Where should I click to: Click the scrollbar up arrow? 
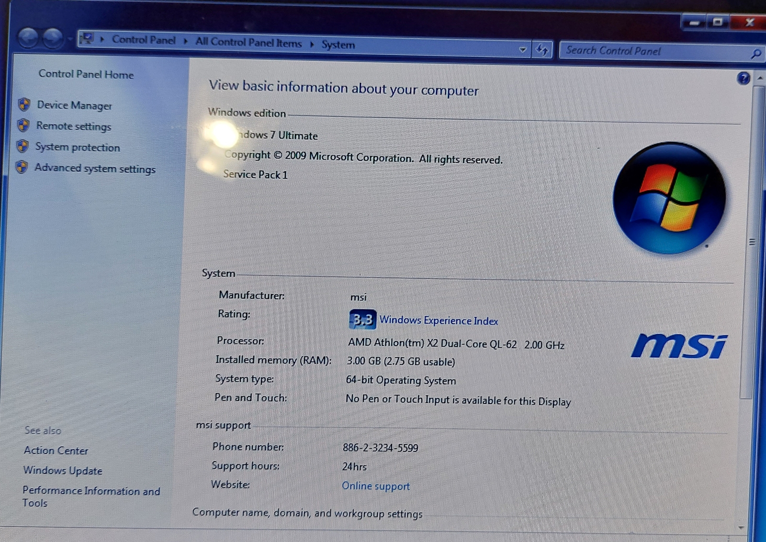pyautogui.click(x=759, y=78)
